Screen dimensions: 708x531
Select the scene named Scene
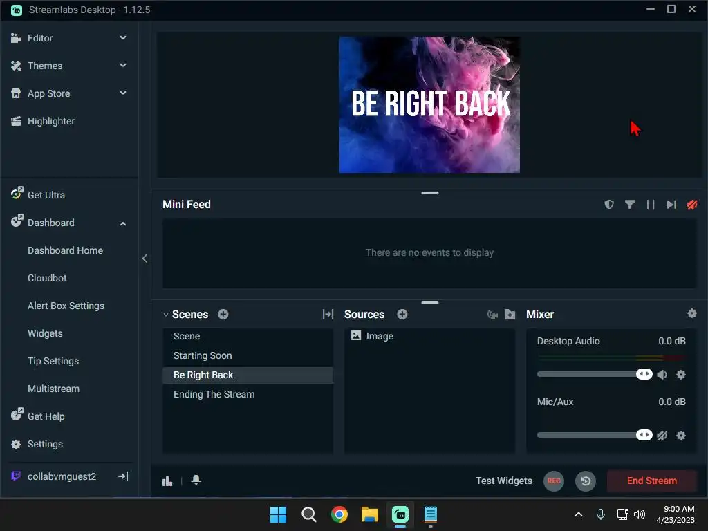coord(248,337)
